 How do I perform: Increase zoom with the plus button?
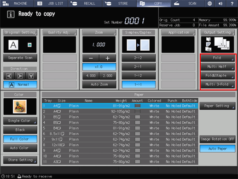point(108,58)
